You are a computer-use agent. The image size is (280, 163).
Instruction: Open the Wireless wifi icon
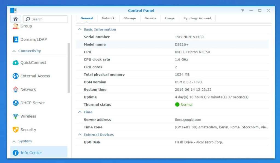coord(16,116)
